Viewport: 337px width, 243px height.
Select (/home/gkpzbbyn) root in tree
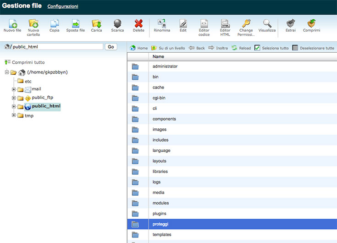point(47,72)
